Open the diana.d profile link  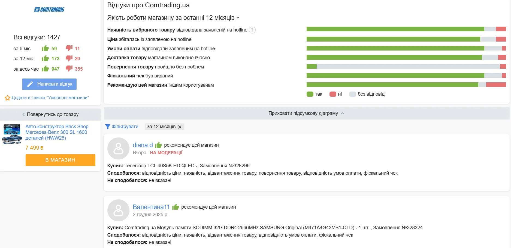[143, 145]
